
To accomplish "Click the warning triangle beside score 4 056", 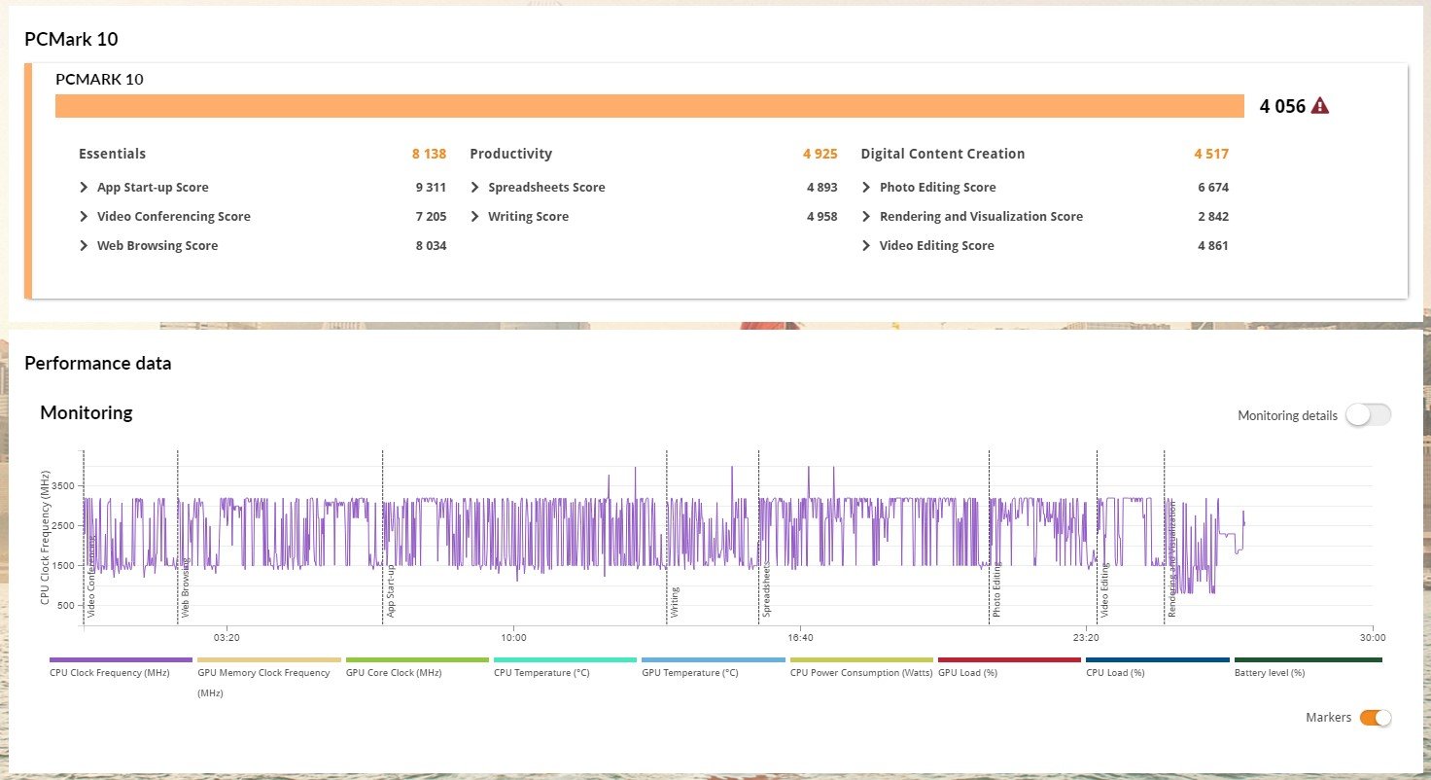I will pyautogui.click(x=1319, y=106).
